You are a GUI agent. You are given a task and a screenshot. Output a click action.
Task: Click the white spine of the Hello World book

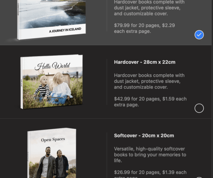(22, 83)
